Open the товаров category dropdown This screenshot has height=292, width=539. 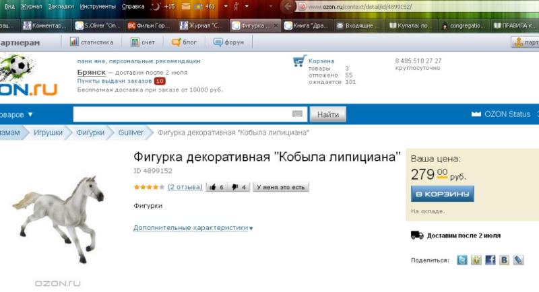click(17, 114)
